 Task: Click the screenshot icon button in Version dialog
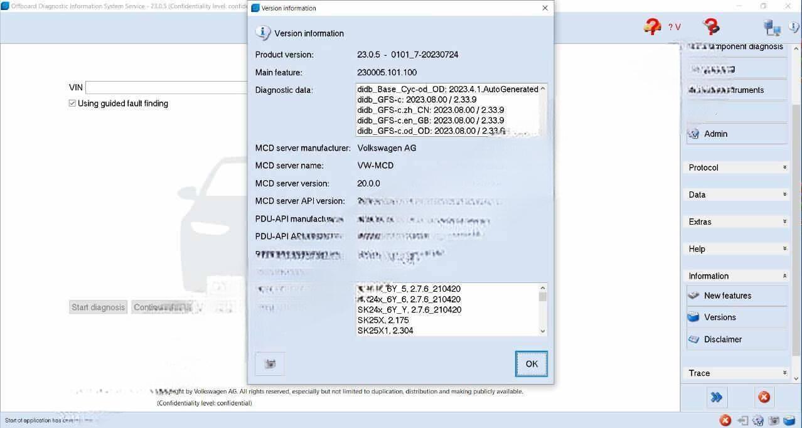[270, 363]
